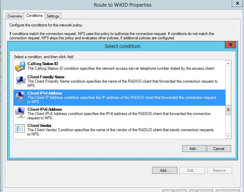This screenshot has width=244, height=192.
Task: Click the condition list scroll up arrow
Action: [228, 63]
